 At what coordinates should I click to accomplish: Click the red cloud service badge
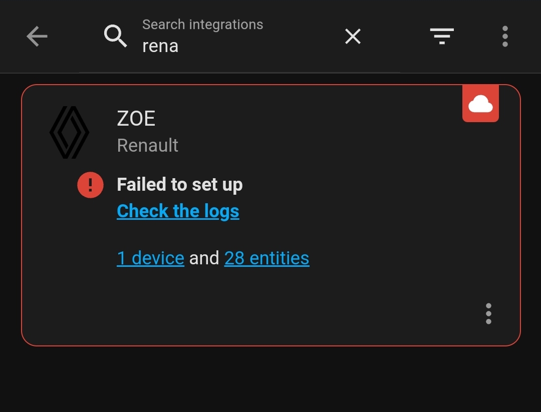tap(480, 103)
